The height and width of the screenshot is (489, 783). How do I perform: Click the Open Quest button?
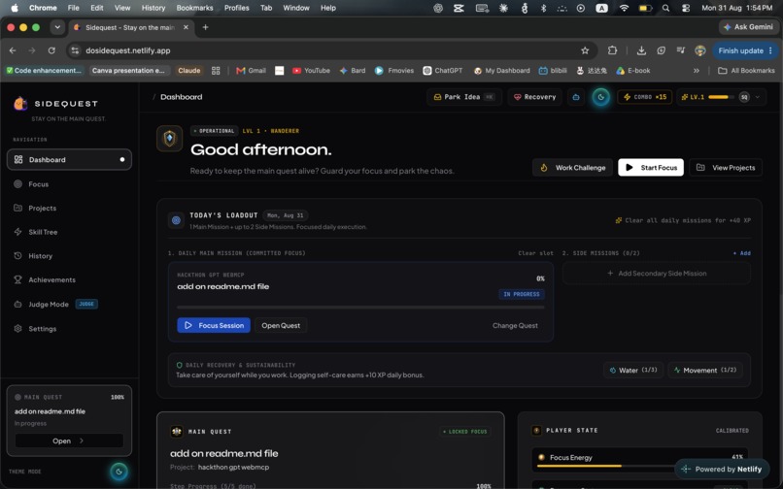click(x=281, y=325)
